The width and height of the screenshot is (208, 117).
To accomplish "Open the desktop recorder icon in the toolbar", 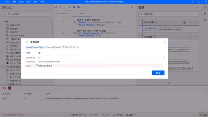I will tap(79, 7).
